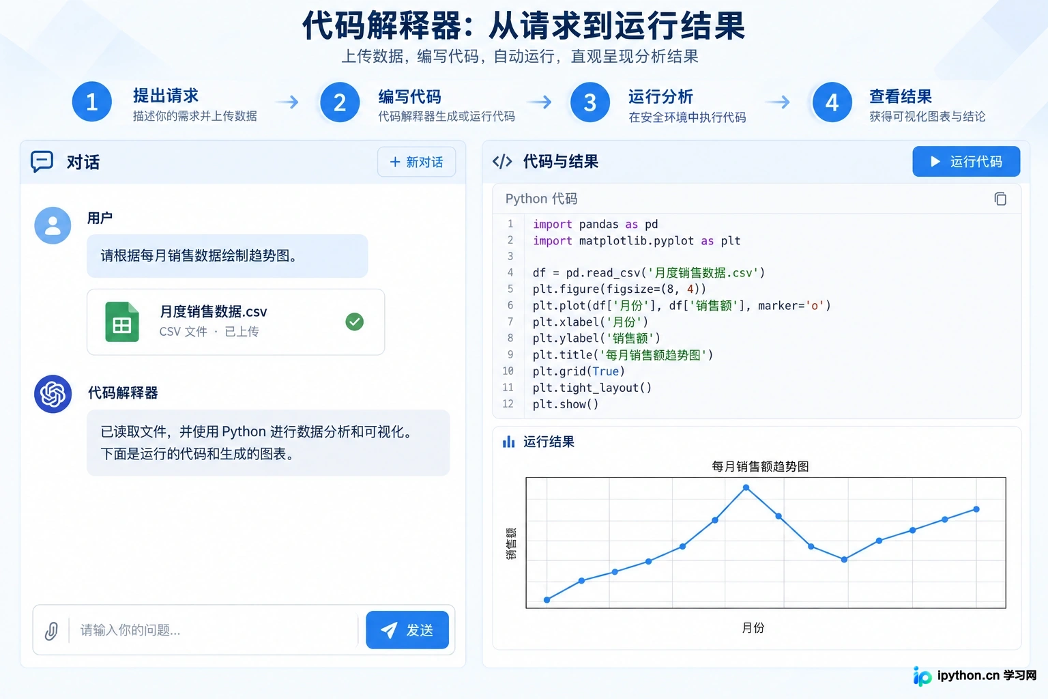Viewport: 1048px width, 699px height.
Task: Click the plt.xlabel('月份') line
Action: (590, 322)
